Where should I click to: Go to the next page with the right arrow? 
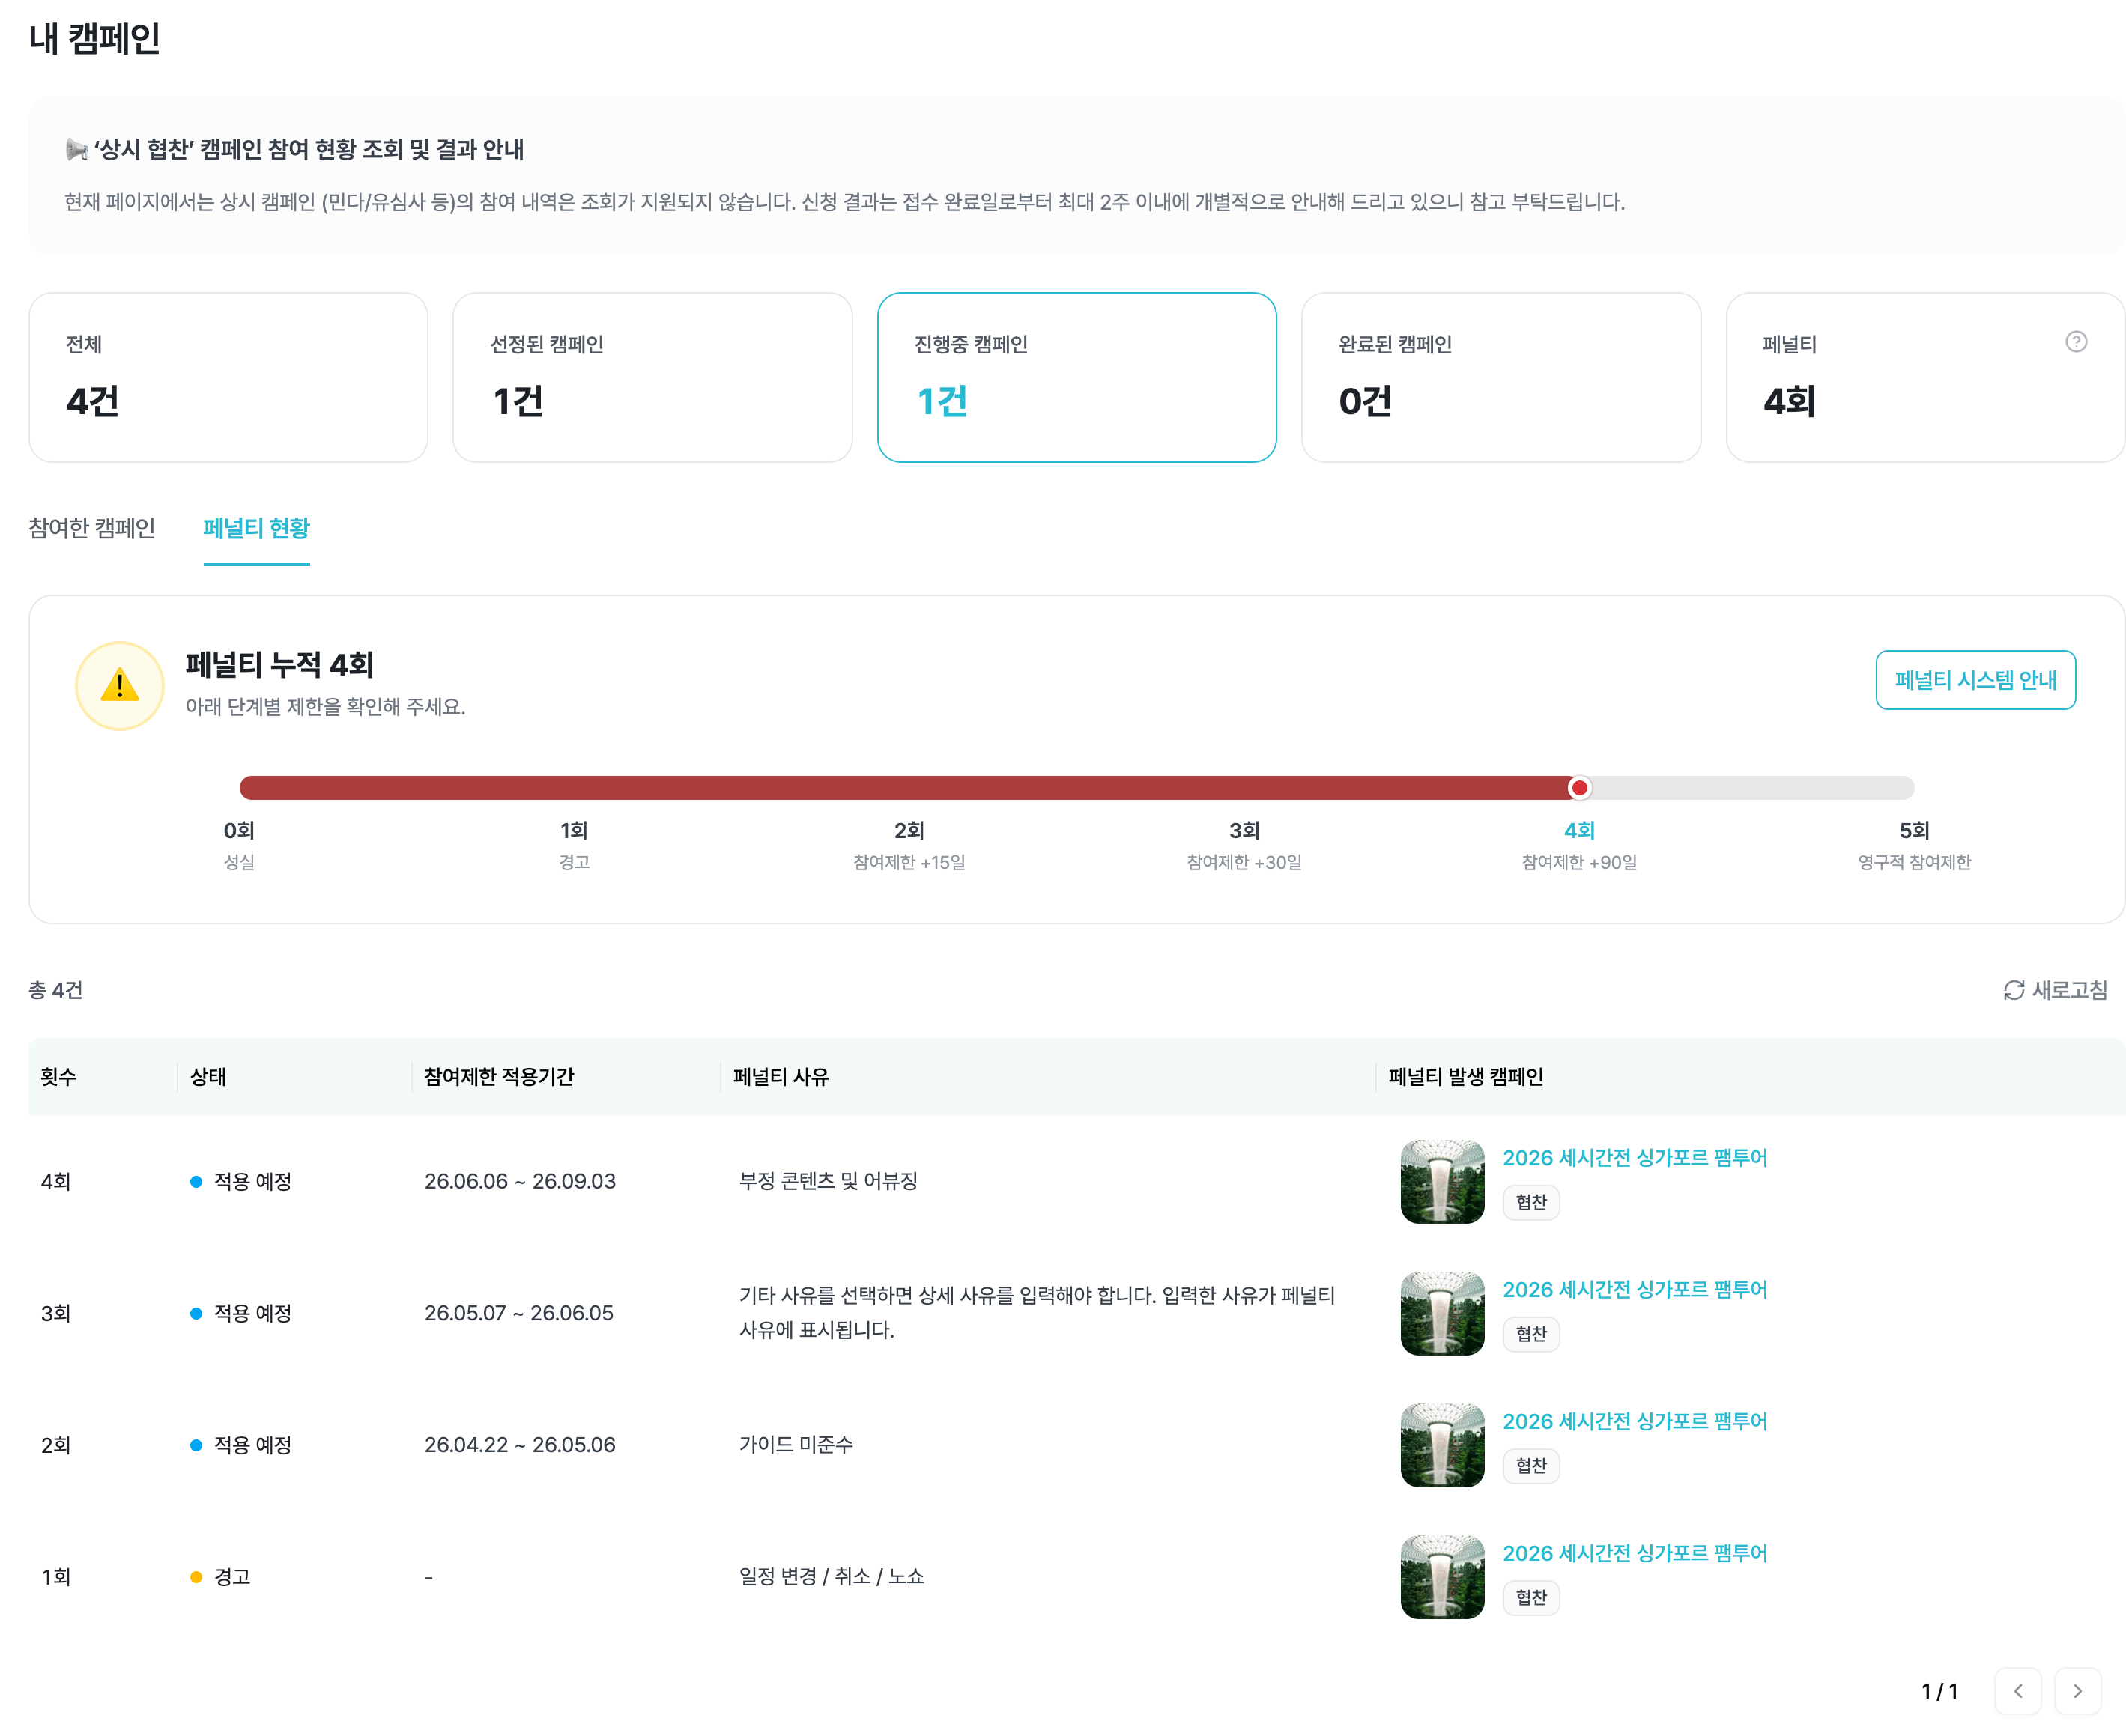pos(2077,1691)
